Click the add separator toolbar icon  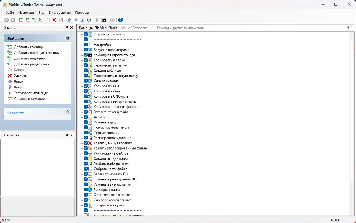(41, 20)
